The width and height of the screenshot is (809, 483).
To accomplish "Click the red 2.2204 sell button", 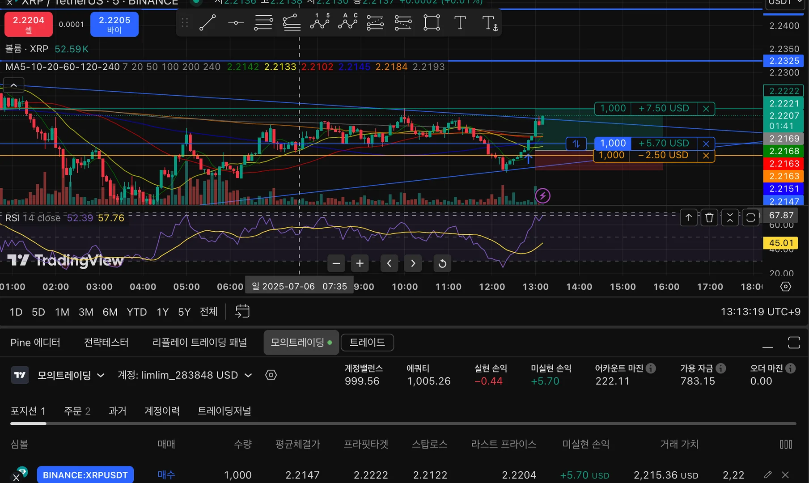I will click(29, 24).
